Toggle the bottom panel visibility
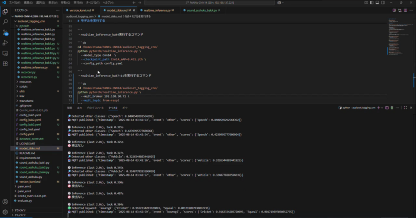 [377, 2]
